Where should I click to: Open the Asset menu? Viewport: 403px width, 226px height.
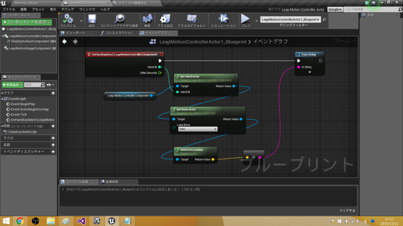pyautogui.click(x=38, y=9)
